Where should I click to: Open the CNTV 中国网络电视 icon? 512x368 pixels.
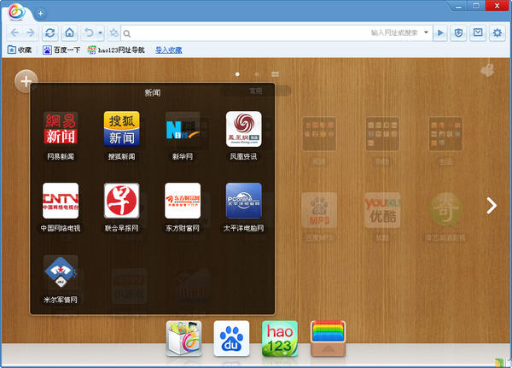pyautogui.click(x=61, y=201)
